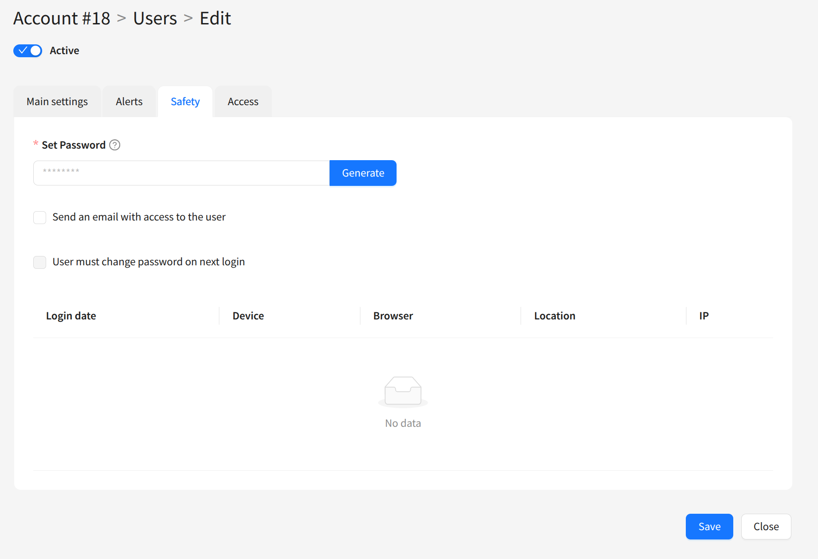This screenshot has height=559, width=818.
Task: Click the Location column header
Action: (x=554, y=316)
